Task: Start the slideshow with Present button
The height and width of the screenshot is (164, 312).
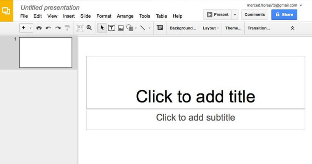Action: [218, 14]
